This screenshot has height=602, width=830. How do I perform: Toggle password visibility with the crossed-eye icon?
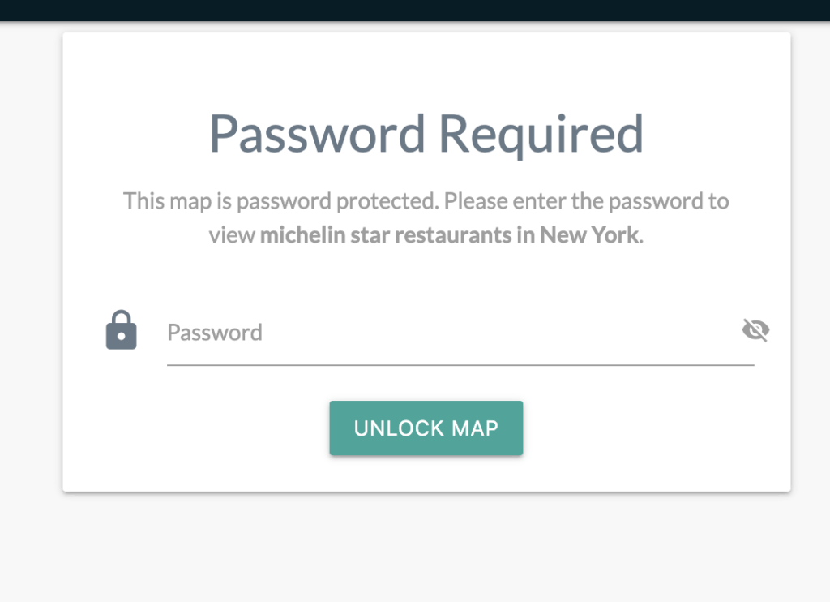point(755,330)
